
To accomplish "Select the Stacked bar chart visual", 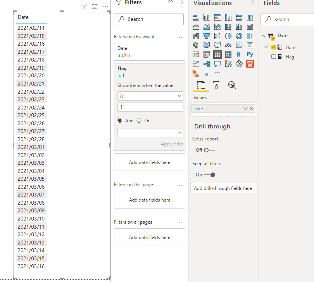I will pyautogui.click(x=196, y=17).
